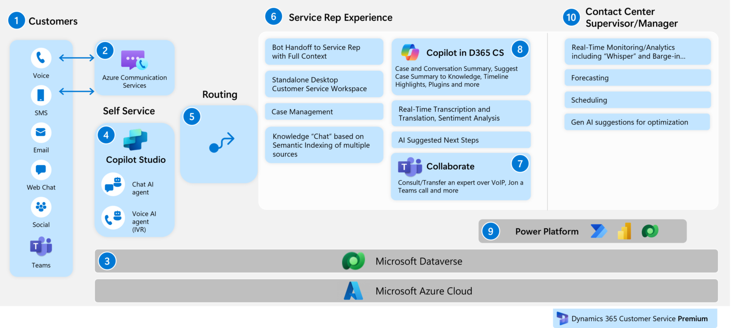Open the Scheduling item
Viewport: 744px width, 328px height.
click(x=637, y=100)
